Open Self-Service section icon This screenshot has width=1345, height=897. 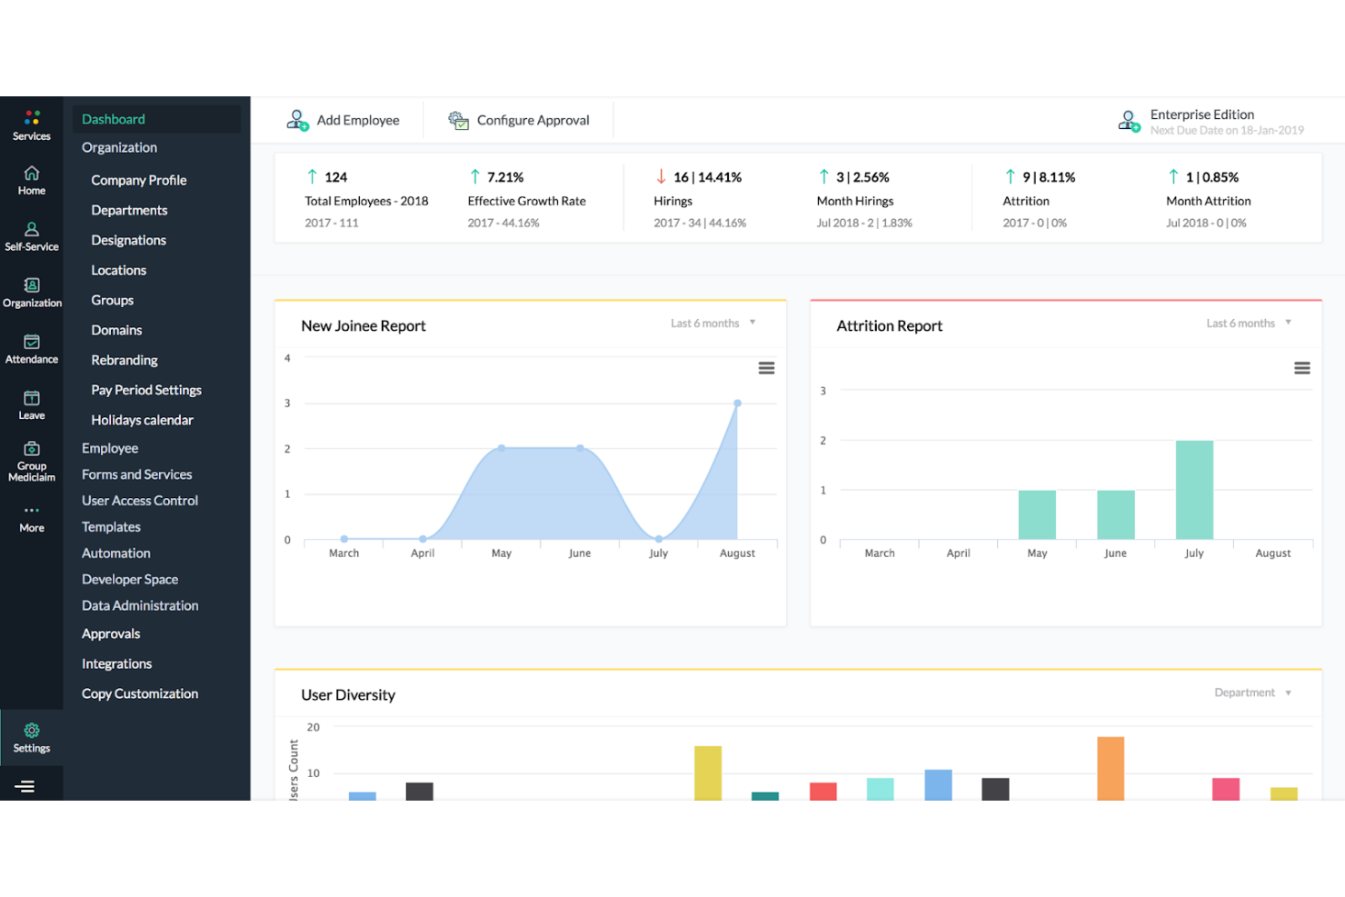32,229
